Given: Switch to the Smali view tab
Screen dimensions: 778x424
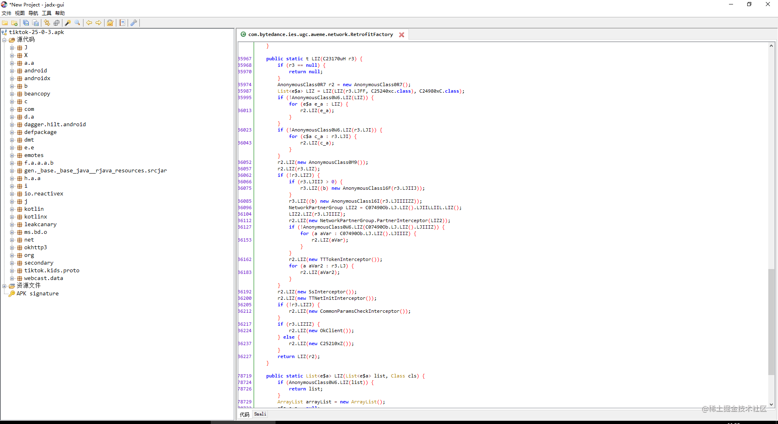Looking at the screenshot, I should click(x=260, y=414).
